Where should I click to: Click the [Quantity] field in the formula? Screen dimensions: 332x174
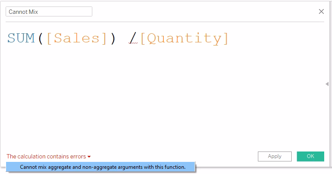184,39
